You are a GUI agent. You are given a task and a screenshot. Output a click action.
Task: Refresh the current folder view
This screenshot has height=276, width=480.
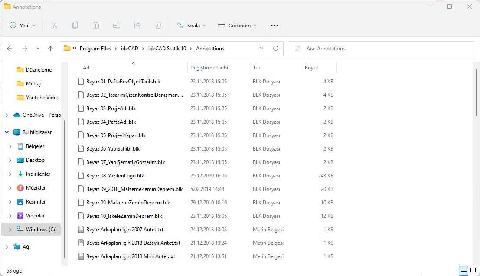tap(275, 49)
